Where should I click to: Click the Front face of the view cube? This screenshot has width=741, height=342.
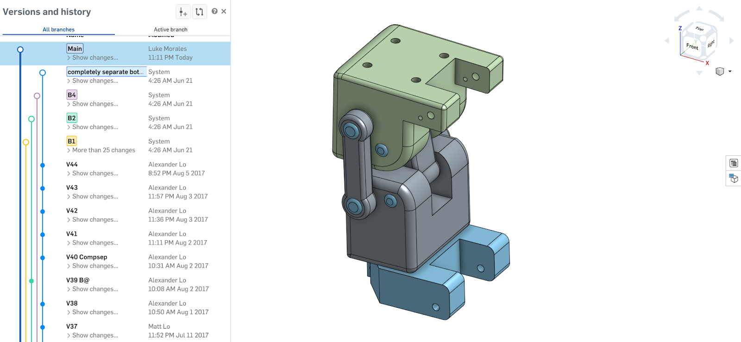pyautogui.click(x=692, y=46)
